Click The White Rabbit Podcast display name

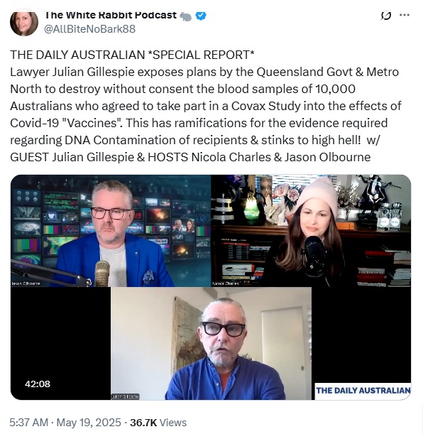click(111, 15)
